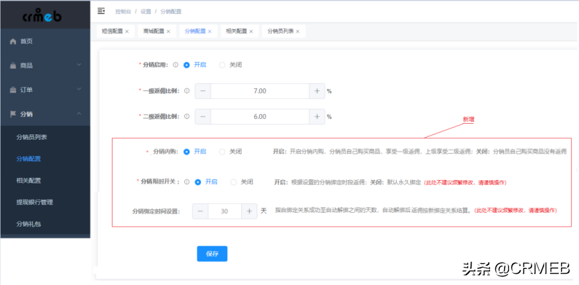Image resolution: width=579 pixels, height=285 pixels.
Task: Show info tip for 分销启用
Action: point(176,64)
